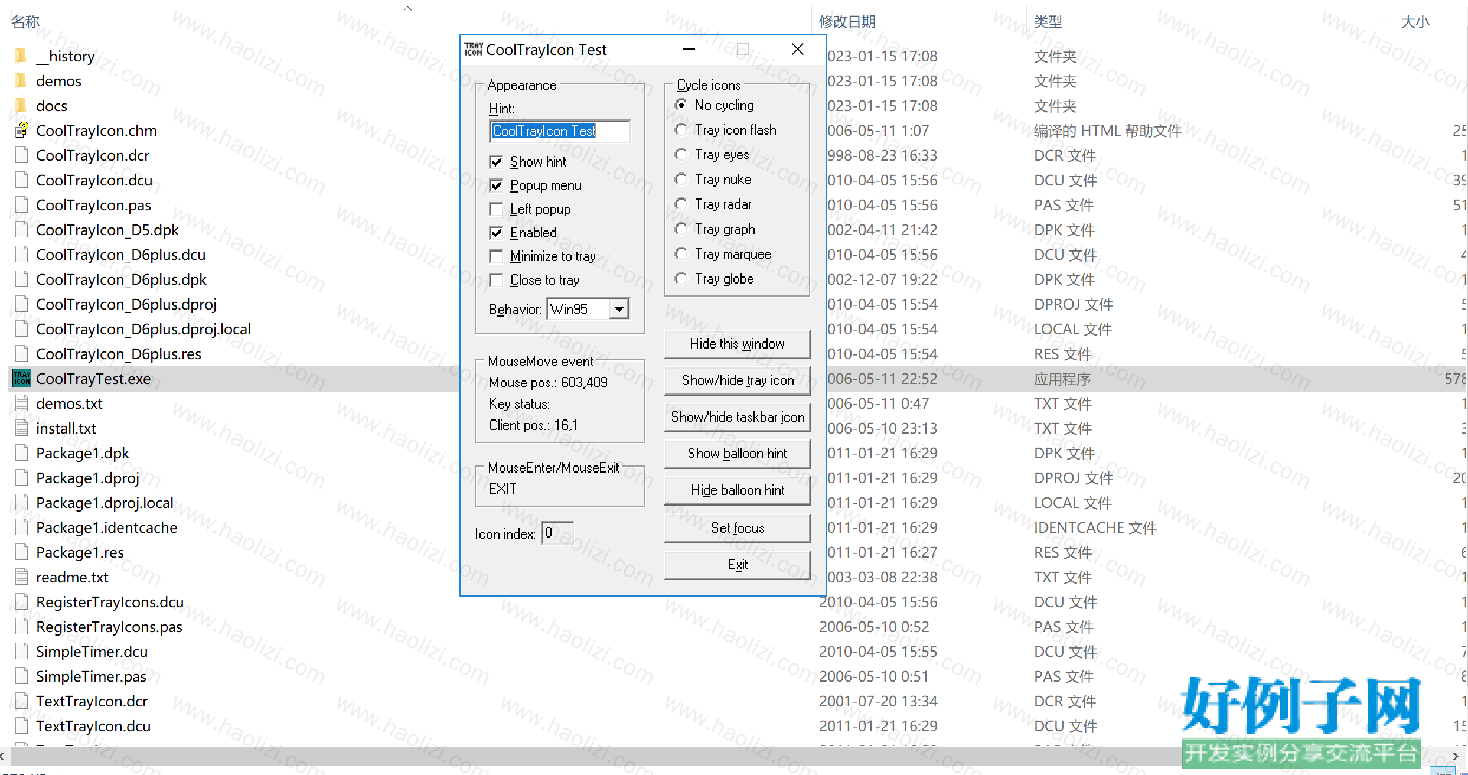
Task: Click the Exit button in CoolTrayIcon Test
Action: [x=737, y=565]
